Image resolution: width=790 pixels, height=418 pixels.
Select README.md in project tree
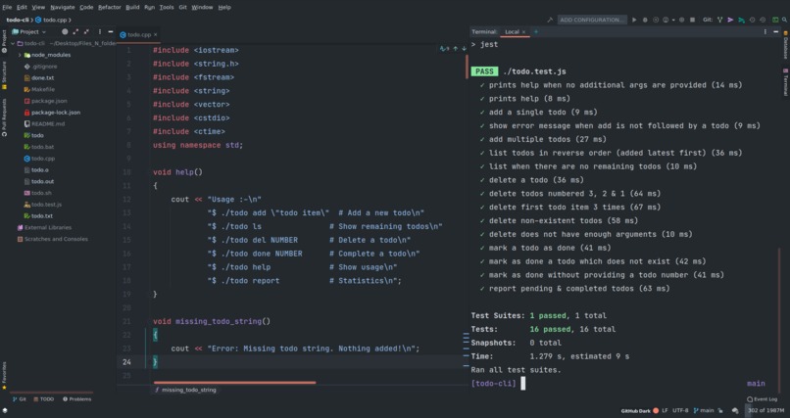[x=44, y=123]
